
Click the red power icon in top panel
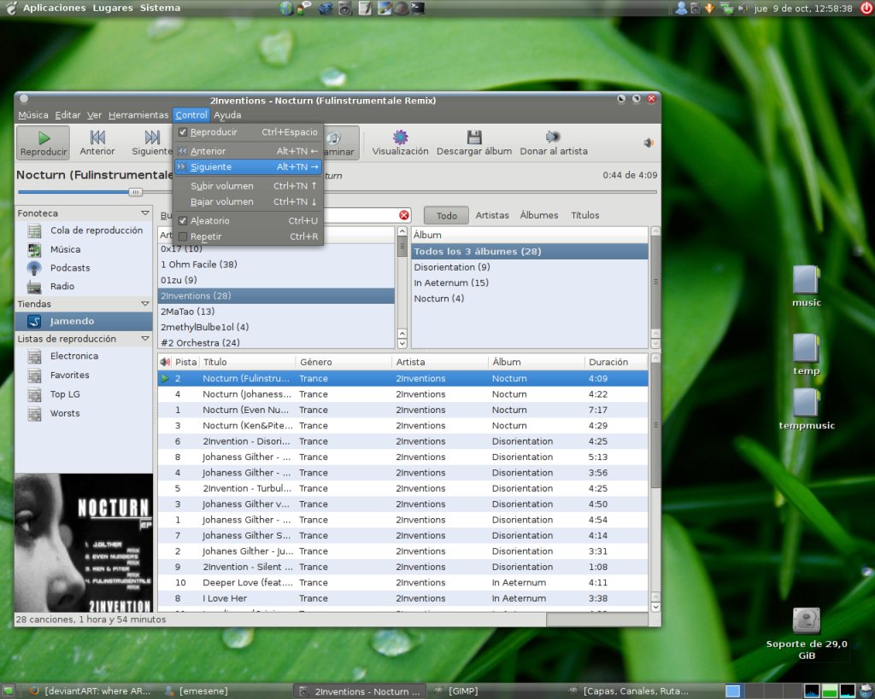(x=866, y=8)
